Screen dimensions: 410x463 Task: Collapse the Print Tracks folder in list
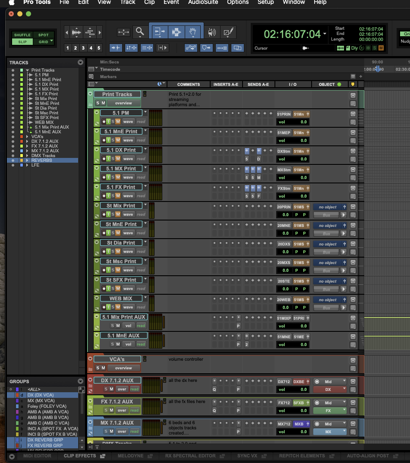27,70
